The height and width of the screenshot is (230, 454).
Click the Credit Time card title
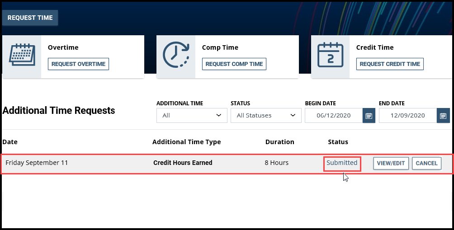375,47
